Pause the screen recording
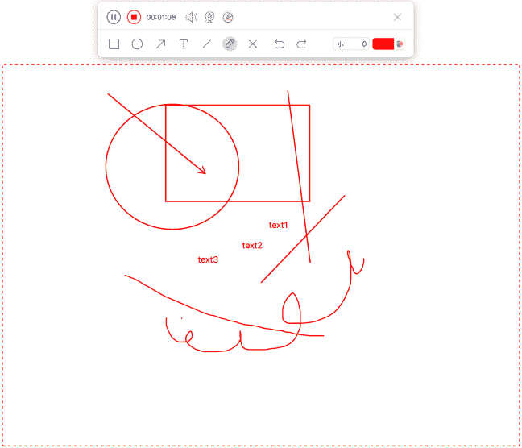The image size is (522, 448). pos(114,17)
